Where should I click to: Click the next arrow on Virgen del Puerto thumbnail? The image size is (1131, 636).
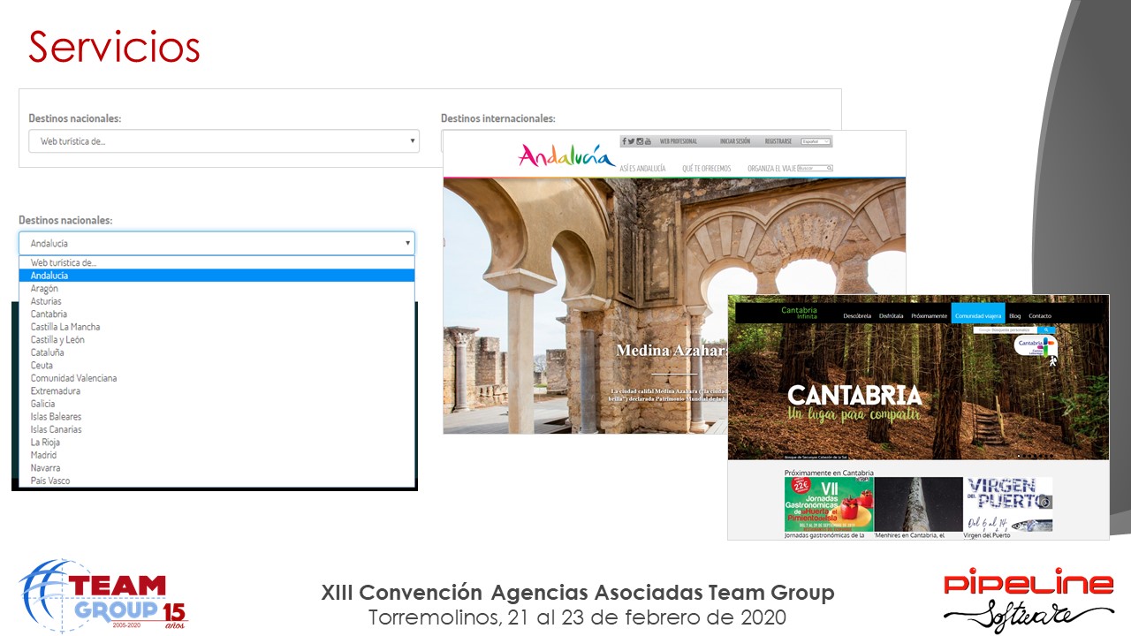pos(1045,503)
